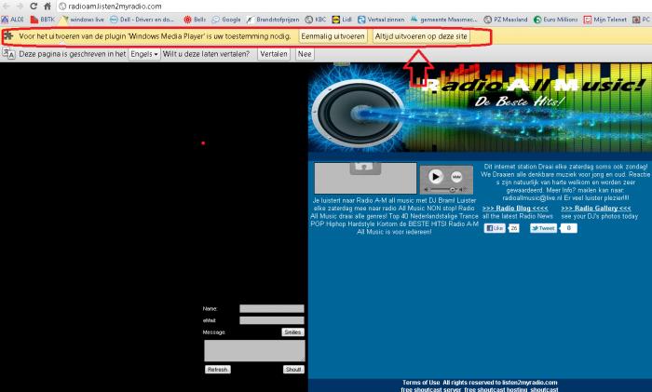Open the Euro Millions bookmark
Viewport: 652px width, 392px height.
click(x=555, y=20)
